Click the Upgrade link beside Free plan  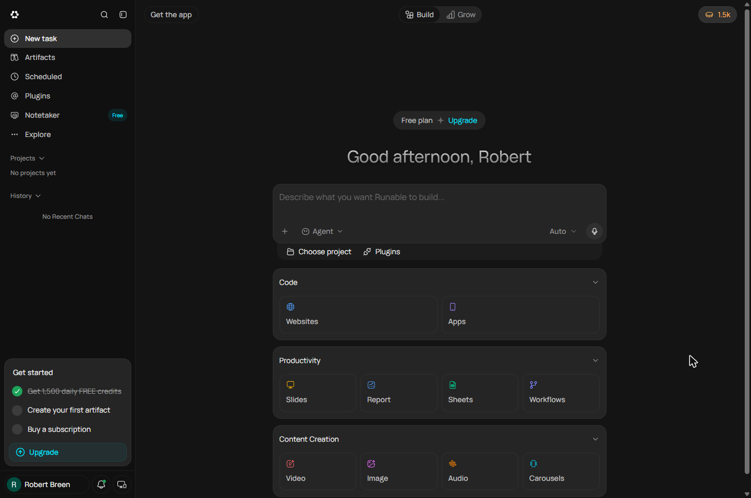[463, 120]
